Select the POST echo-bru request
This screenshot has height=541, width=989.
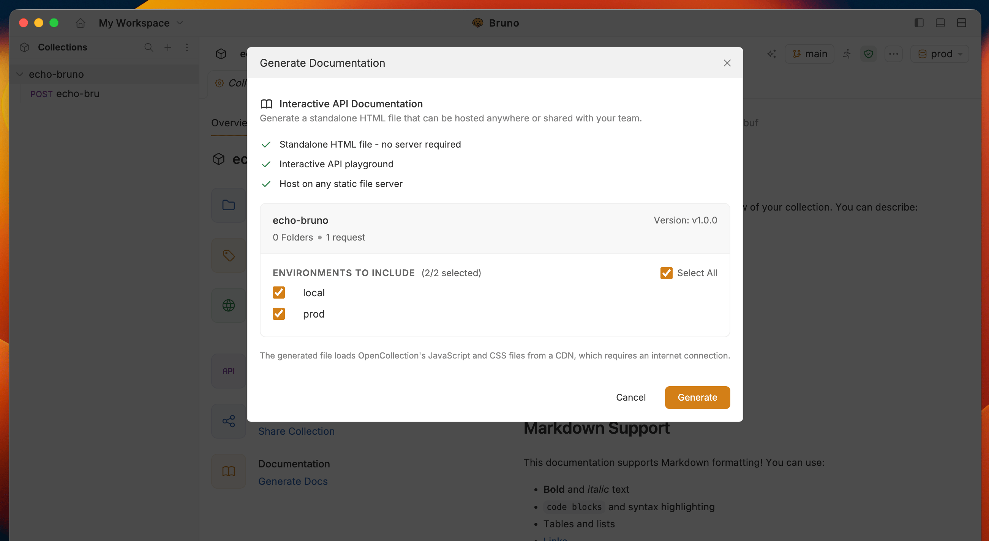pyautogui.click(x=65, y=94)
